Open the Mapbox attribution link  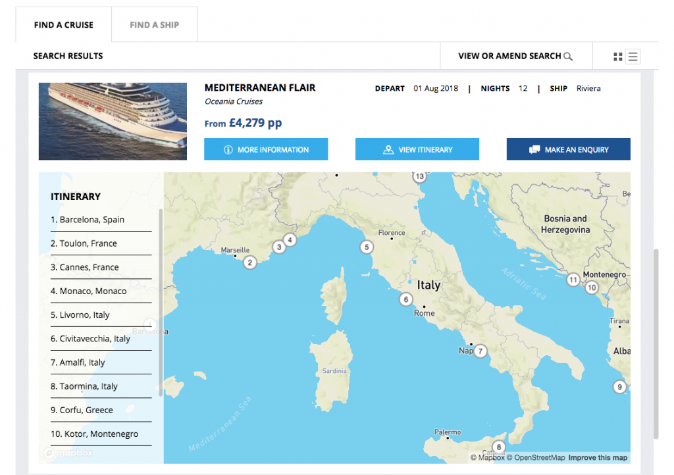488,458
